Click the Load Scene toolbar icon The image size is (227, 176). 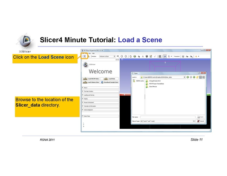point(85,56)
